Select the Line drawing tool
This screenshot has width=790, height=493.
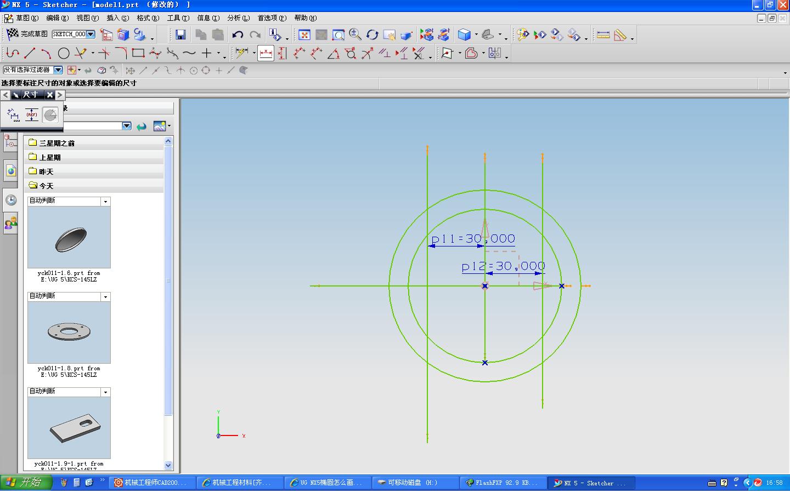pyautogui.click(x=30, y=53)
